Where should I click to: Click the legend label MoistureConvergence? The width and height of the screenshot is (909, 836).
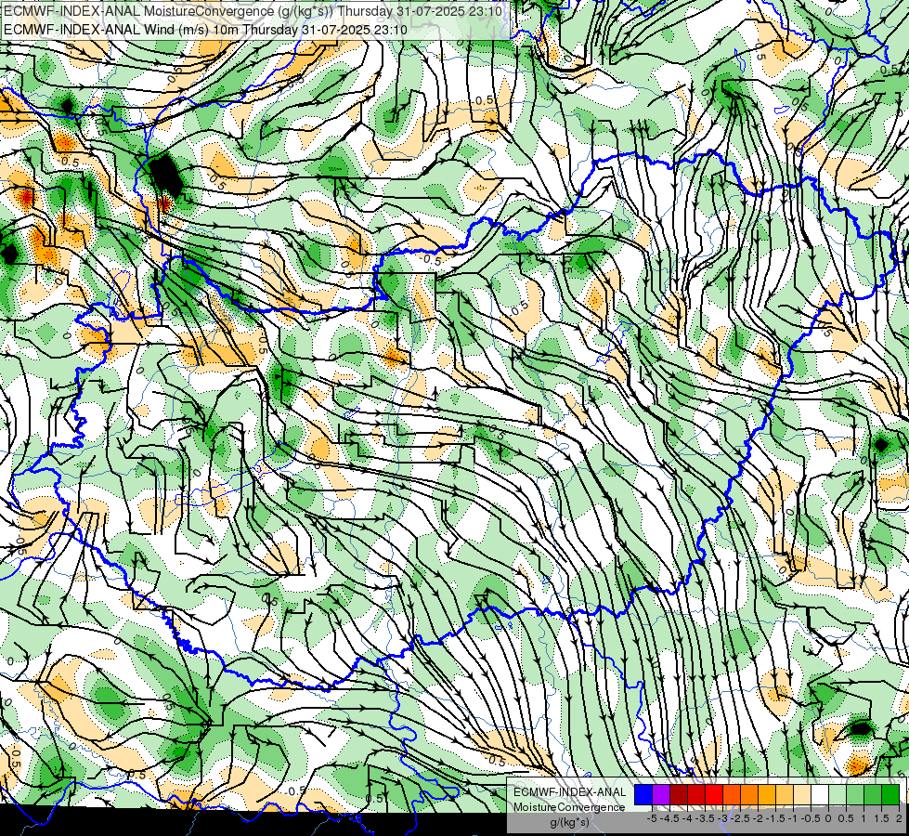point(569,807)
